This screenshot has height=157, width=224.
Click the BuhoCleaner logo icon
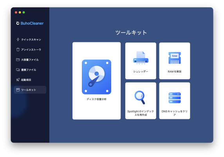[x=18, y=23]
